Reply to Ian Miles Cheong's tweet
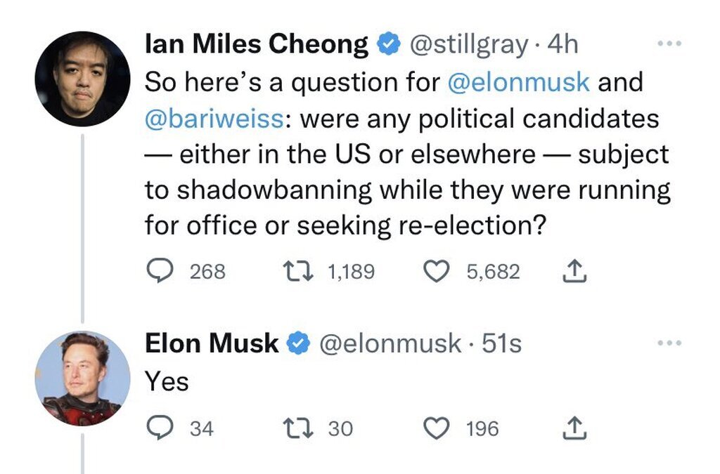 tap(161, 271)
